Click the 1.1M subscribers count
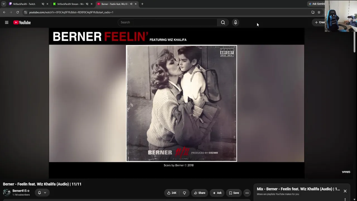The width and height of the screenshot is (357, 201). [x=21, y=195]
